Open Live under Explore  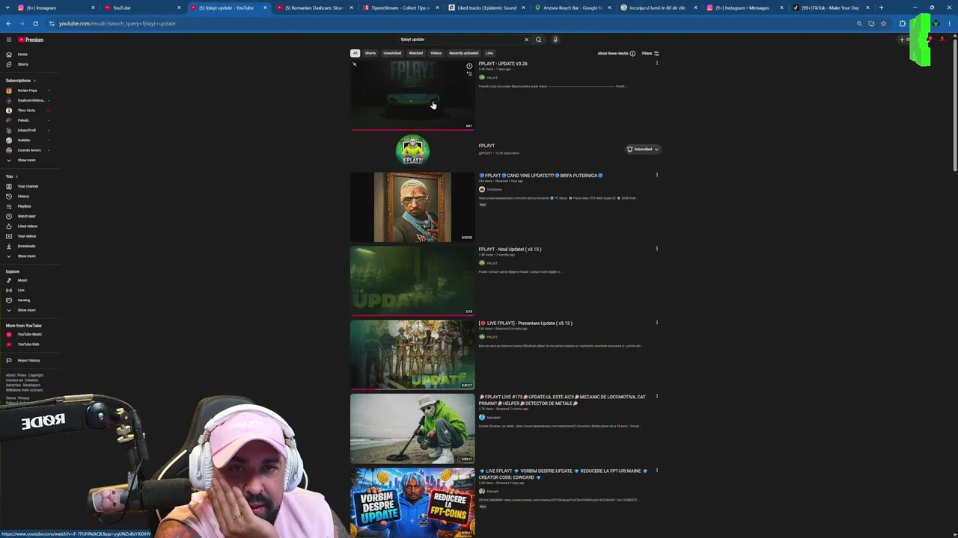pyautogui.click(x=21, y=290)
